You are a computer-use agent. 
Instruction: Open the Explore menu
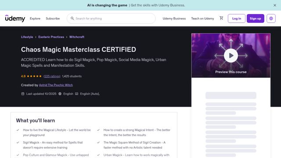click(x=35, y=18)
